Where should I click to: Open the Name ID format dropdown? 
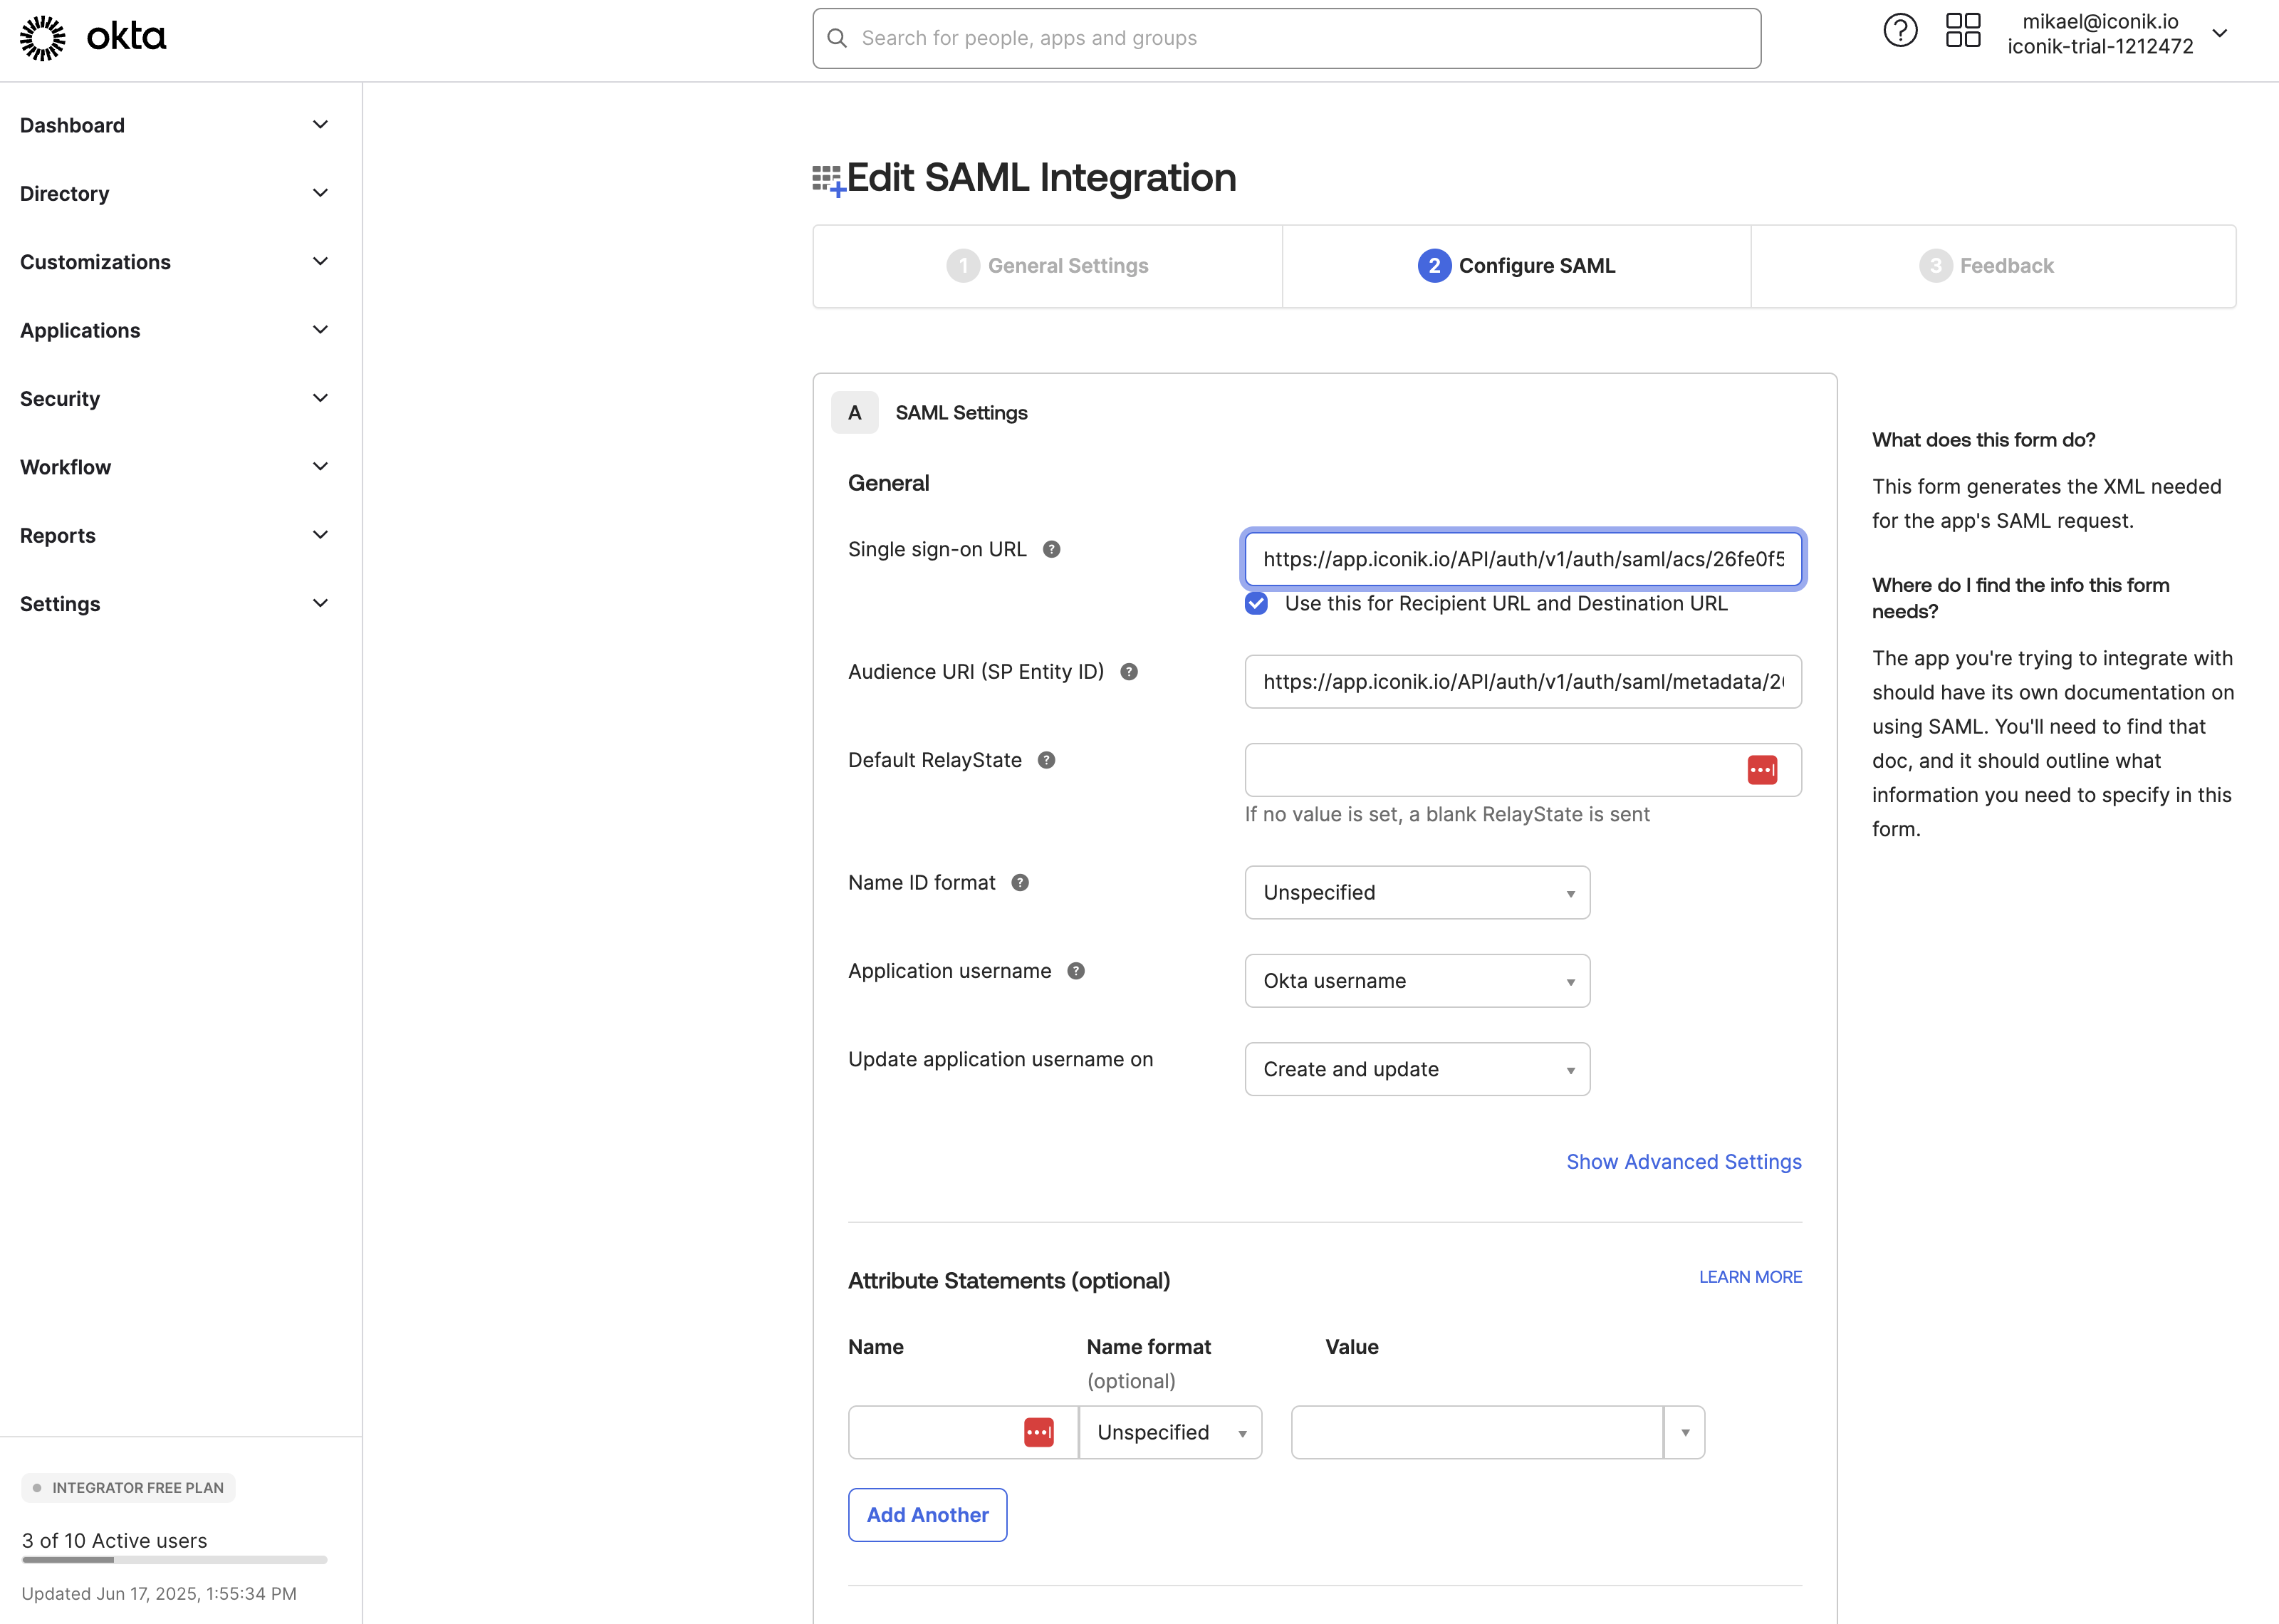click(1417, 893)
